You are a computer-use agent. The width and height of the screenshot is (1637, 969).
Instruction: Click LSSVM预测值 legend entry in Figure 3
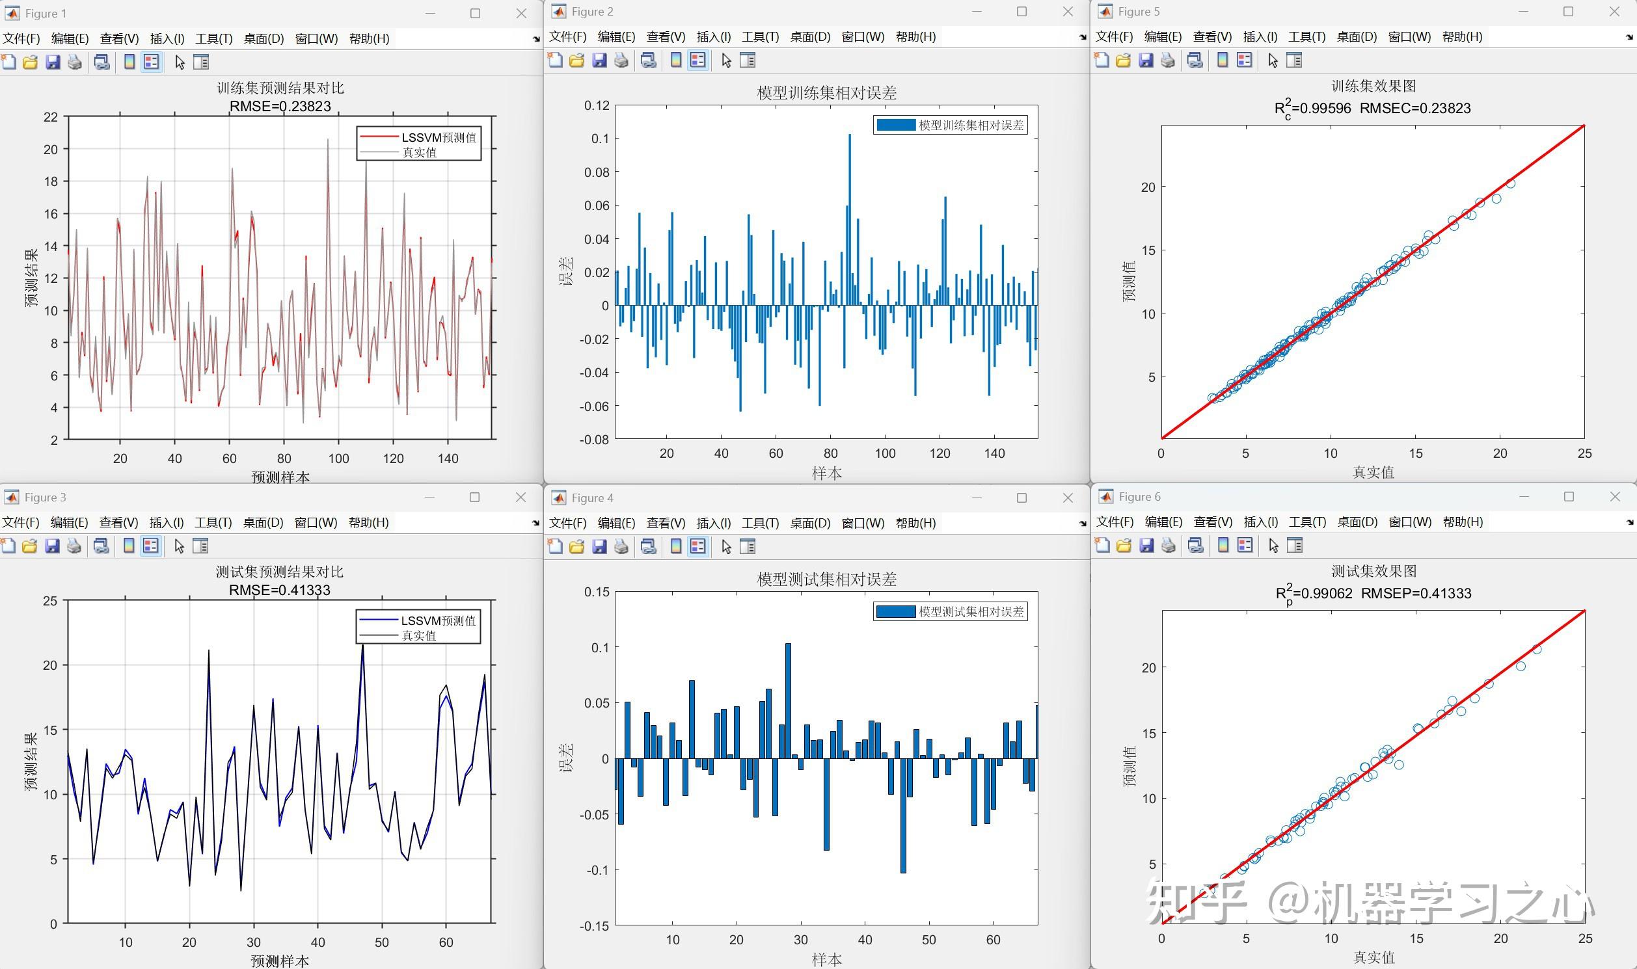tap(439, 620)
